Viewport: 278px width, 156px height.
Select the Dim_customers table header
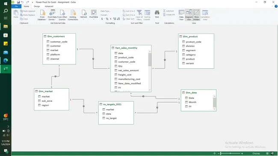point(59,36)
